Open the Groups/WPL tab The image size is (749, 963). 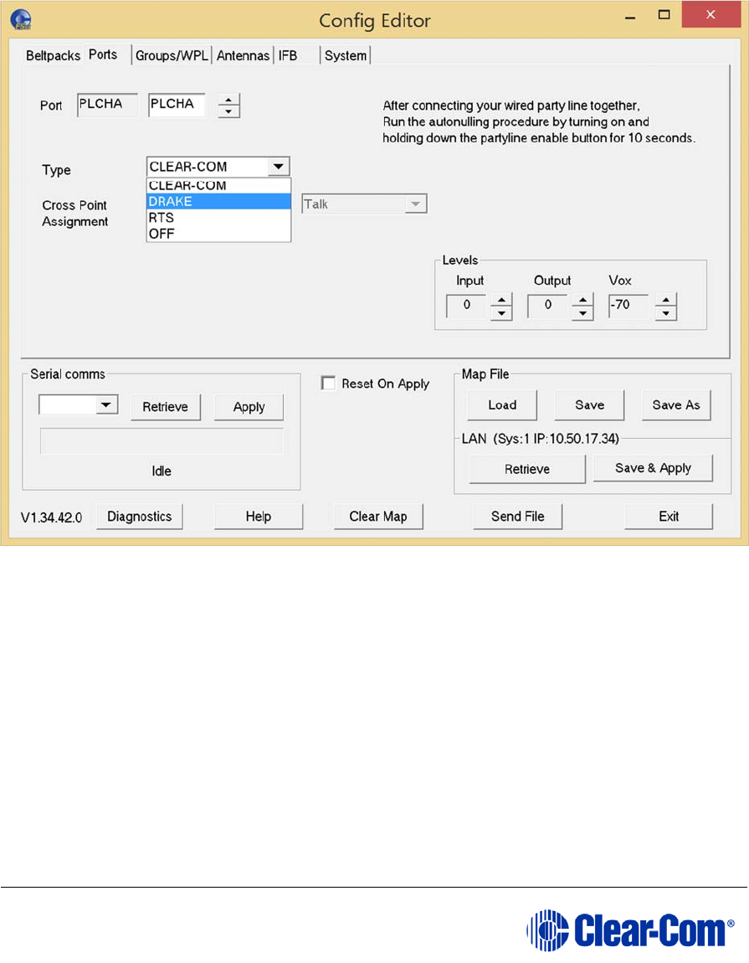click(172, 56)
